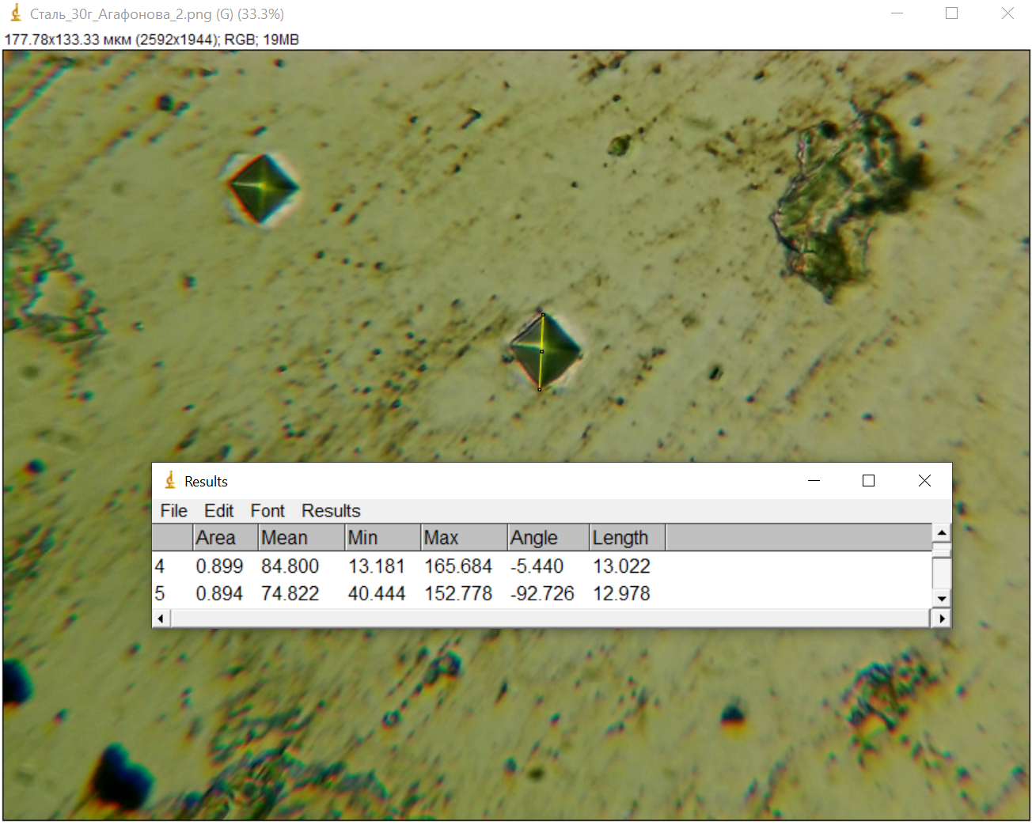Close the Results window
This screenshot has width=1032, height=825.
point(924,481)
